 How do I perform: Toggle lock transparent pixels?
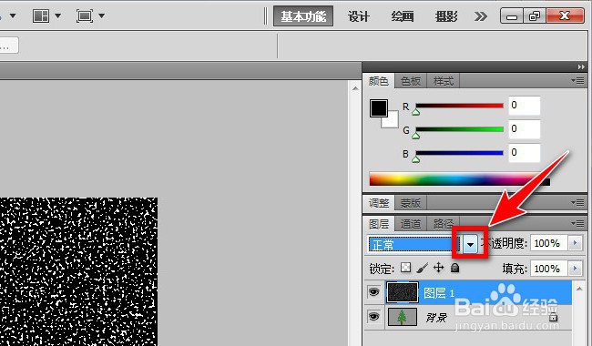tap(405, 268)
